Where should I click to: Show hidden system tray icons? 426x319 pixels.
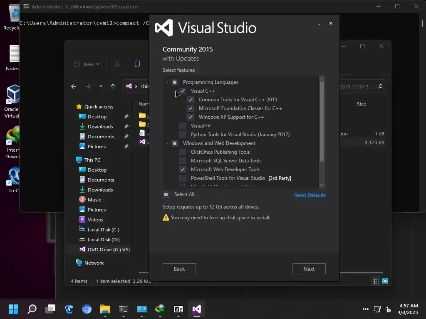pos(366,309)
